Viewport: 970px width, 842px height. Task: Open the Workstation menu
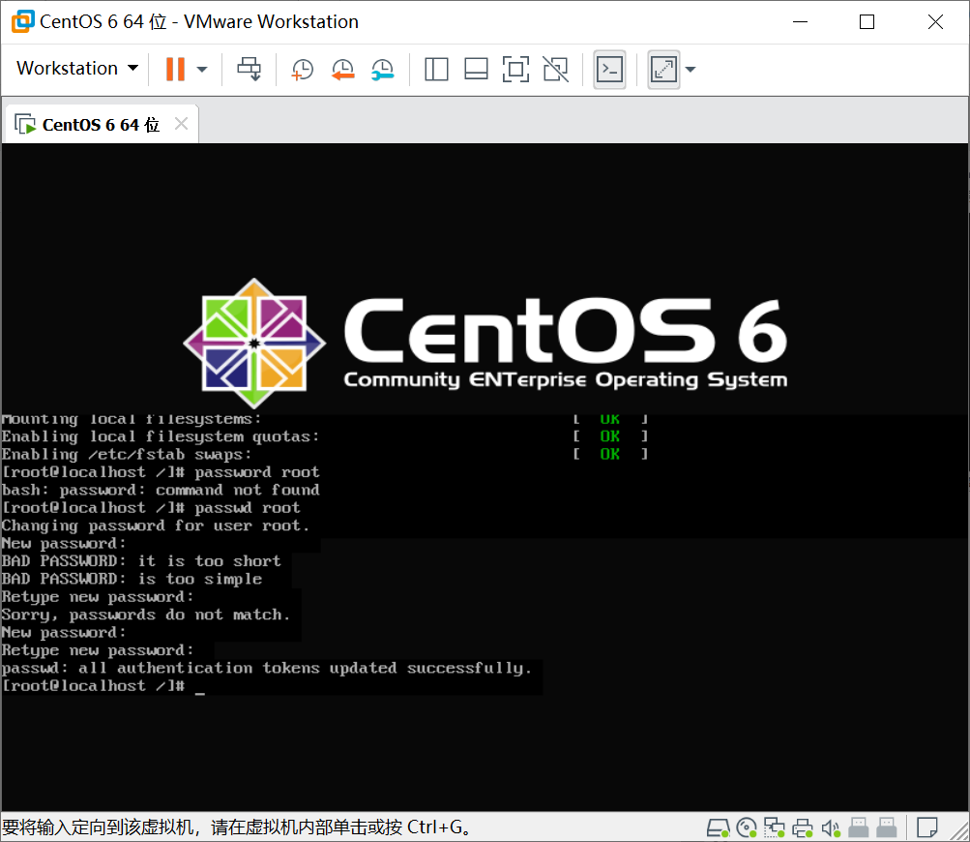coord(75,69)
